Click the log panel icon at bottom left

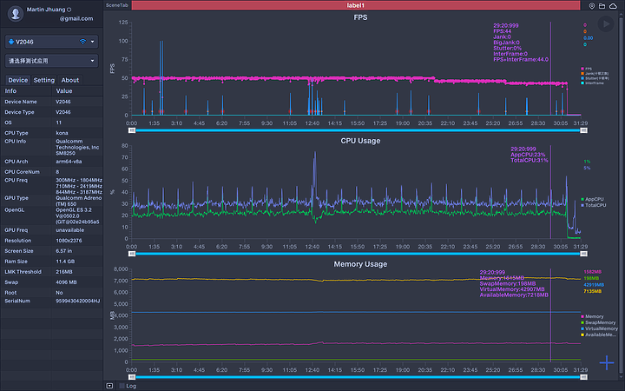point(109,386)
